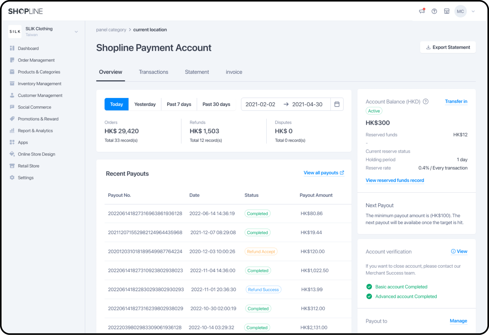Screen dimensions: 489x335
Task: Open the announcements megaphone icon
Action: [x=422, y=11]
